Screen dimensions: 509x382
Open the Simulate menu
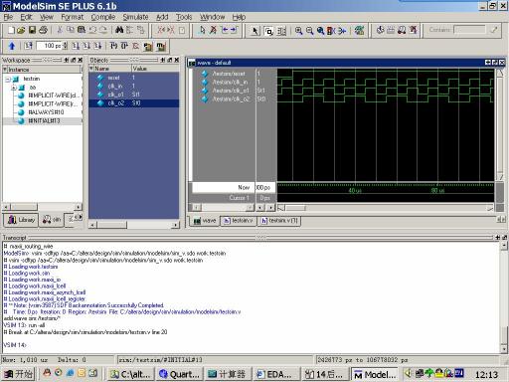point(135,17)
